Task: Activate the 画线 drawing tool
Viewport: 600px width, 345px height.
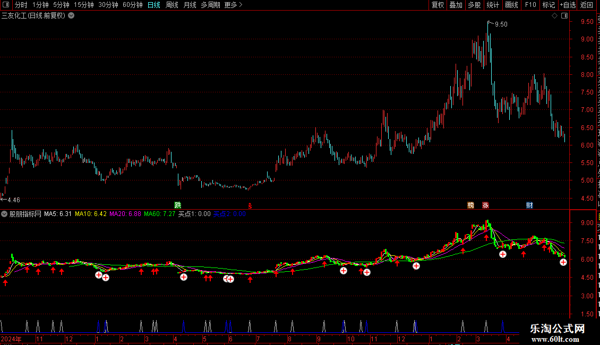Action: coord(511,5)
